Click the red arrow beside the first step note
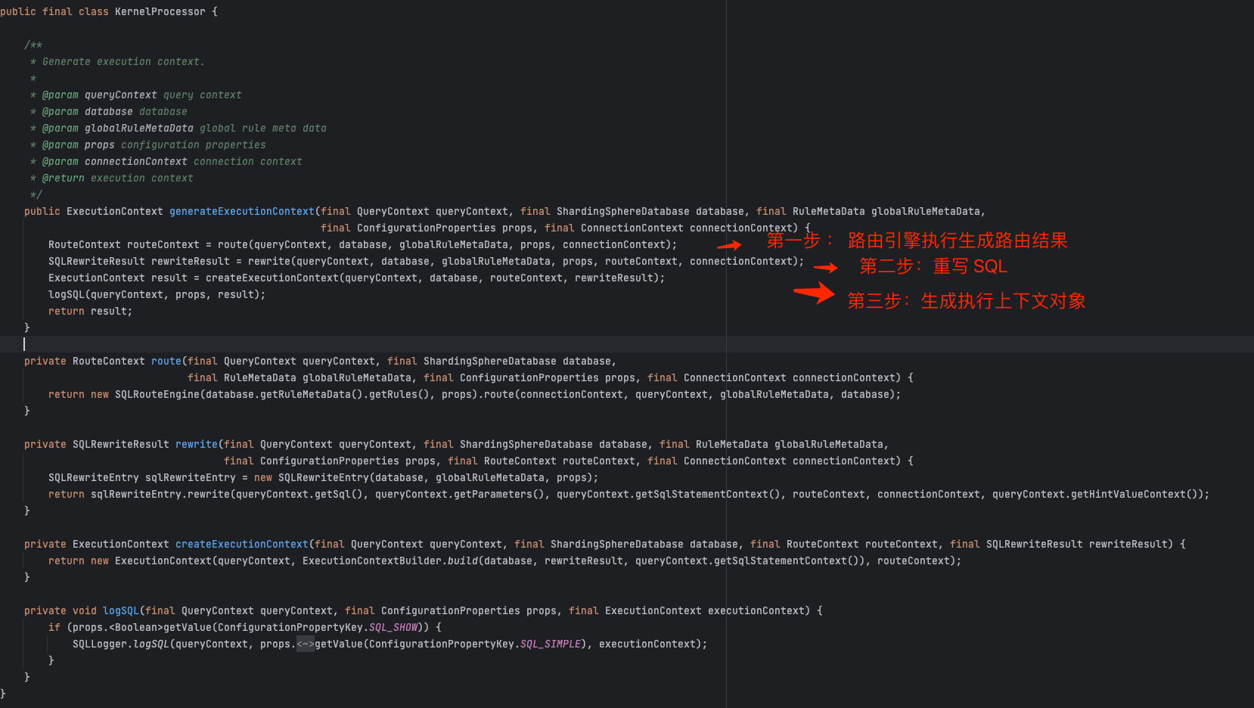The height and width of the screenshot is (708, 1254). [x=729, y=245]
